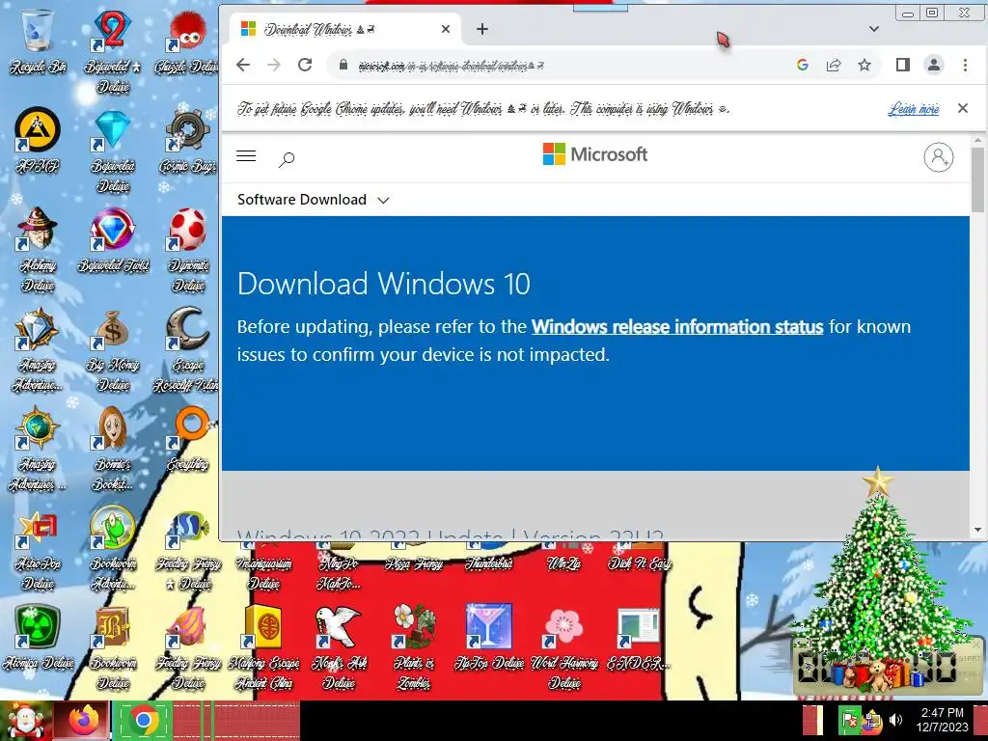Screen dimensions: 988x741
Task: Select the TipTop Deluxe desktop icon
Action: click(489, 638)
